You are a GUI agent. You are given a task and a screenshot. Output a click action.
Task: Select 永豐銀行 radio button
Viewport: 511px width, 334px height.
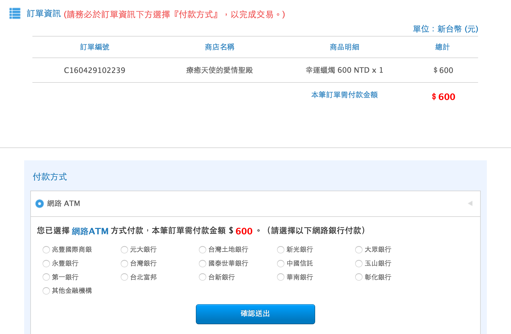[46, 263]
